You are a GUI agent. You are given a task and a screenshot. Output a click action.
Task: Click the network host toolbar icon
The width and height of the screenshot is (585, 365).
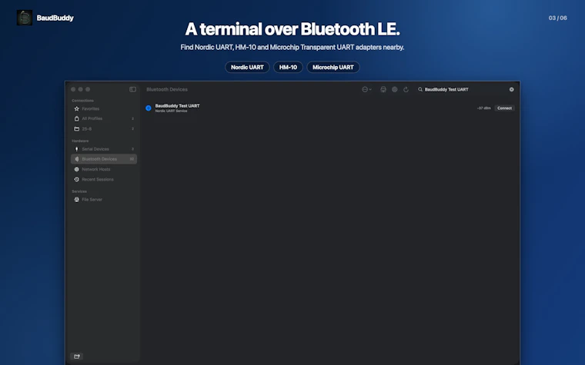point(383,89)
